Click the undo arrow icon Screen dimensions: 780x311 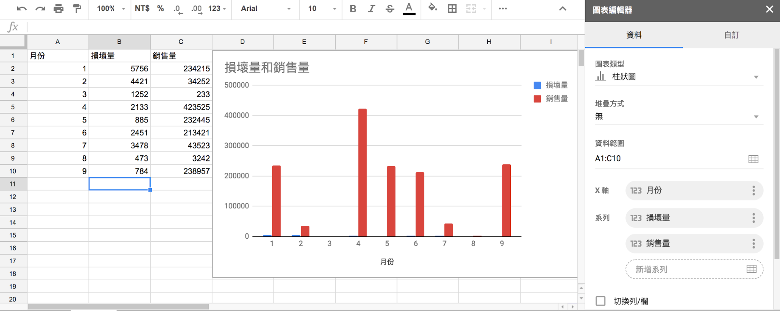[22, 9]
